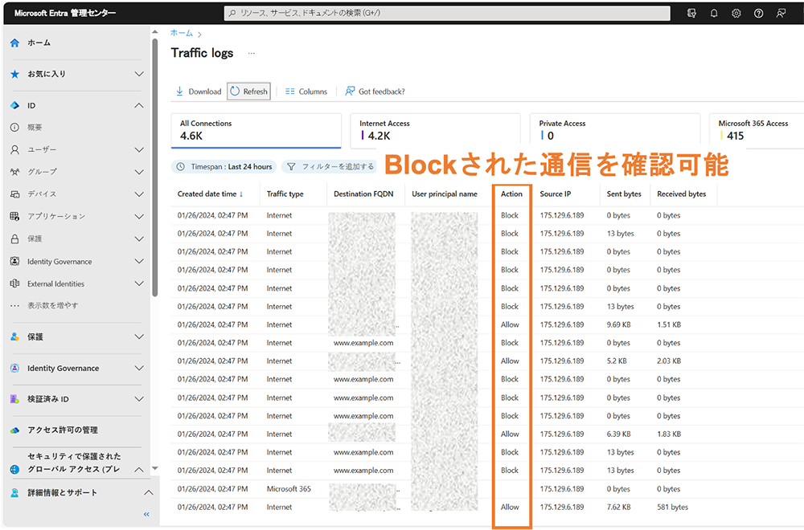The width and height of the screenshot is (804, 530).
Task: Open notifications bell icon
Action: click(714, 14)
